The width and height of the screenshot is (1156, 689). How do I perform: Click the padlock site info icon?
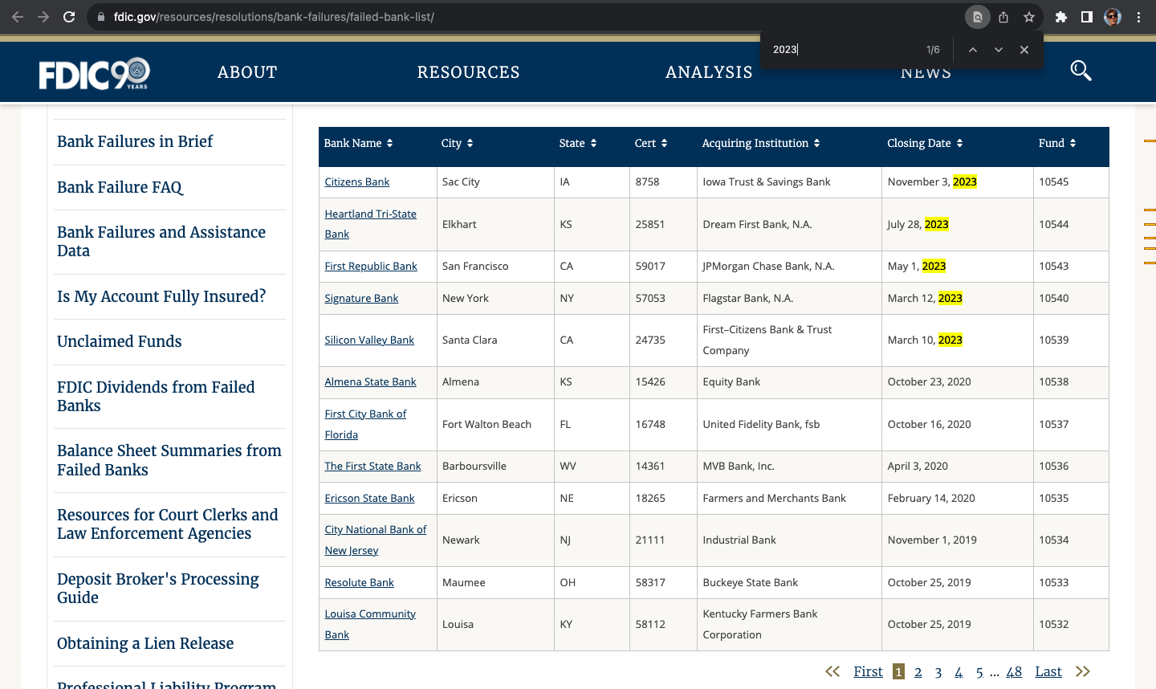click(x=100, y=17)
